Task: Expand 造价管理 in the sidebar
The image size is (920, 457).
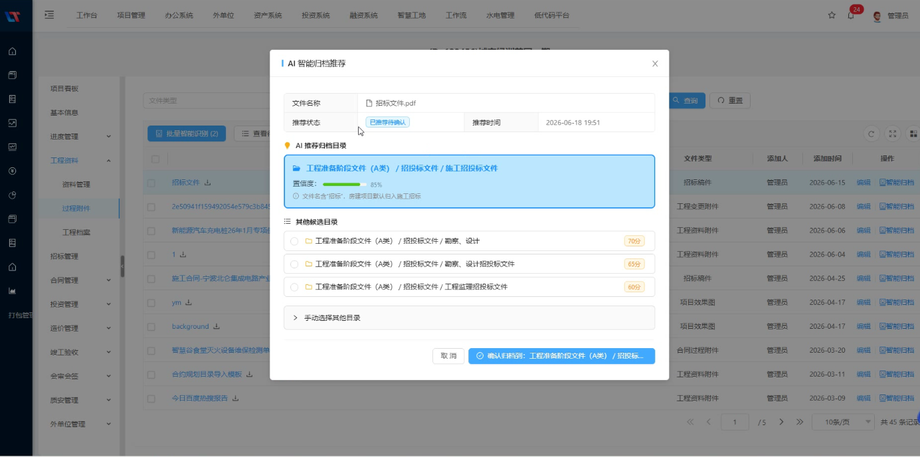Action: point(78,328)
